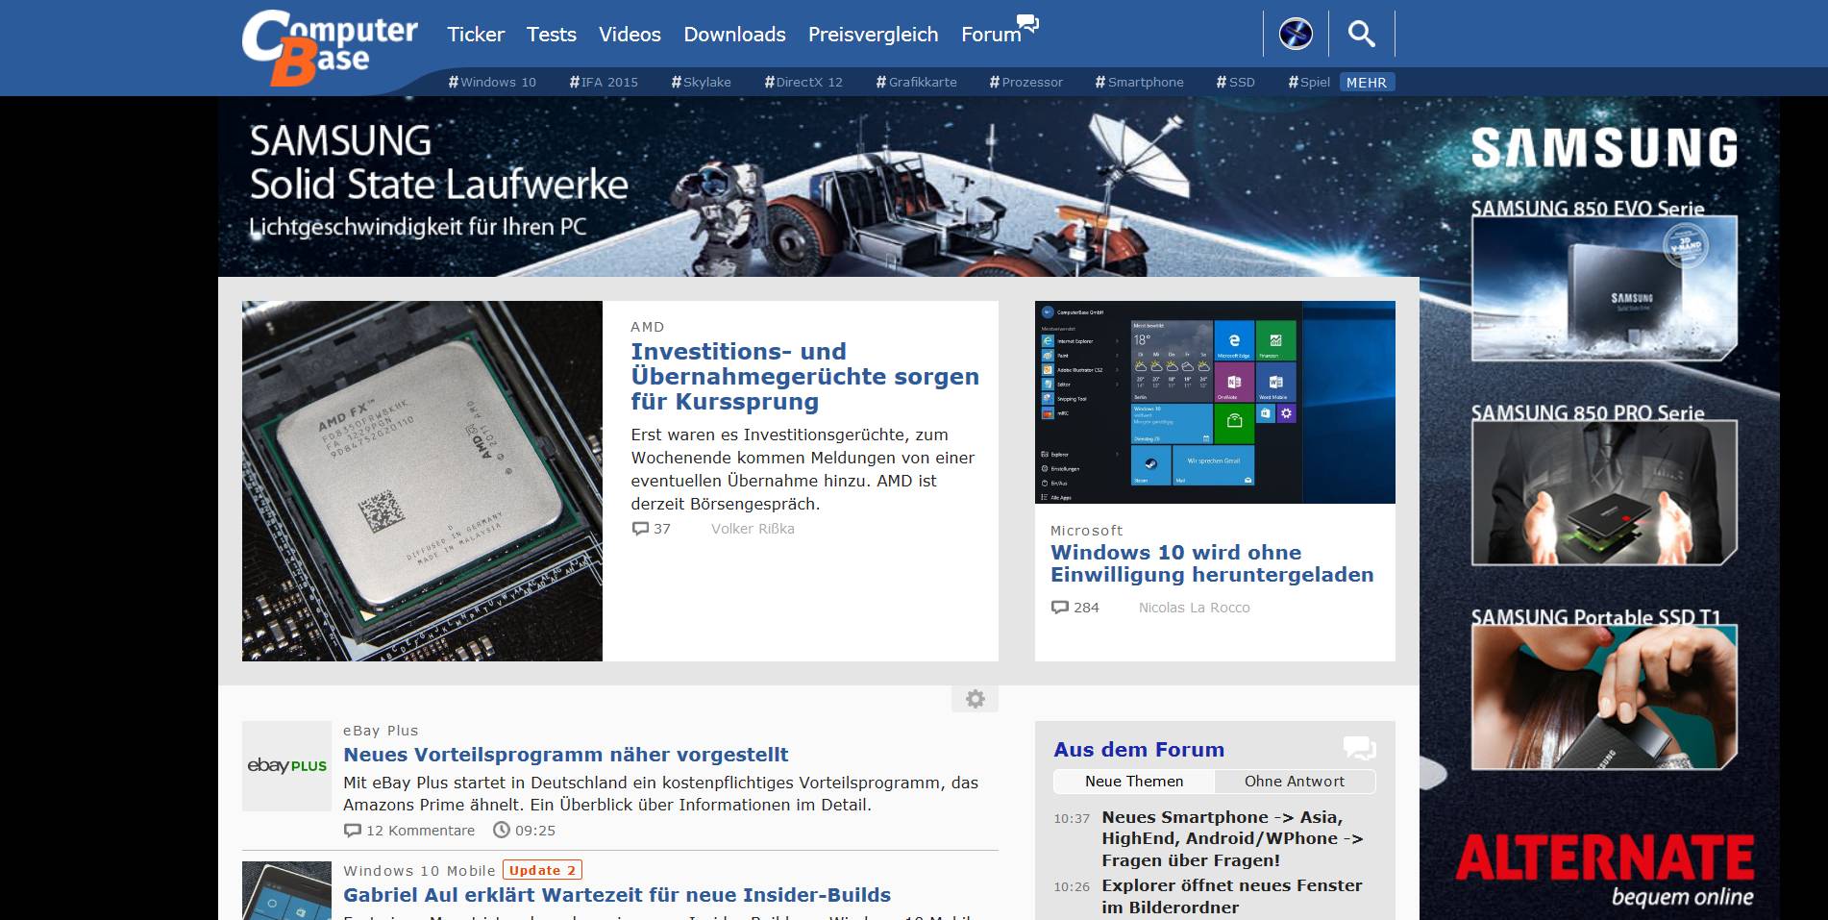Click the Windows 10 Mobile category label
This screenshot has height=920, width=1828.
(x=419, y=871)
